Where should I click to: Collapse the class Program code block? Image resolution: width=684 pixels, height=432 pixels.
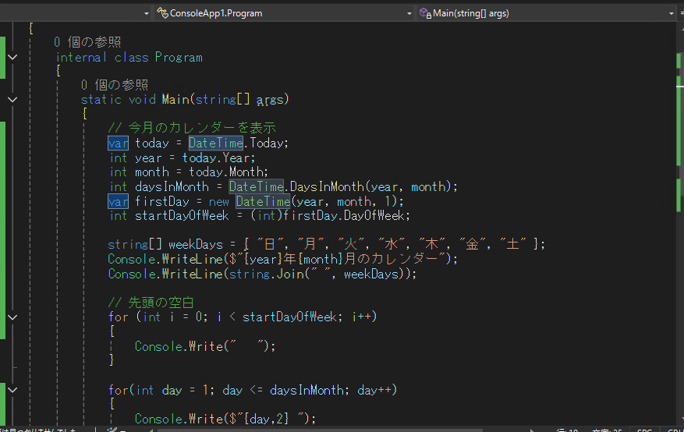pyautogui.click(x=12, y=57)
